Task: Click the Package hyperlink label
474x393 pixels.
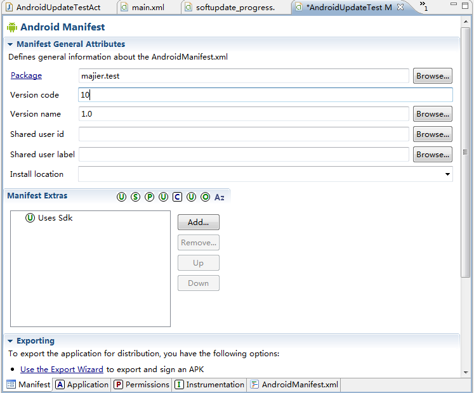Action: coord(26,75)
